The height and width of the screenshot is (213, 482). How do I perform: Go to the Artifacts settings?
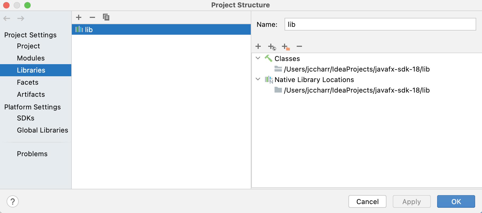[x=31, y=94]
